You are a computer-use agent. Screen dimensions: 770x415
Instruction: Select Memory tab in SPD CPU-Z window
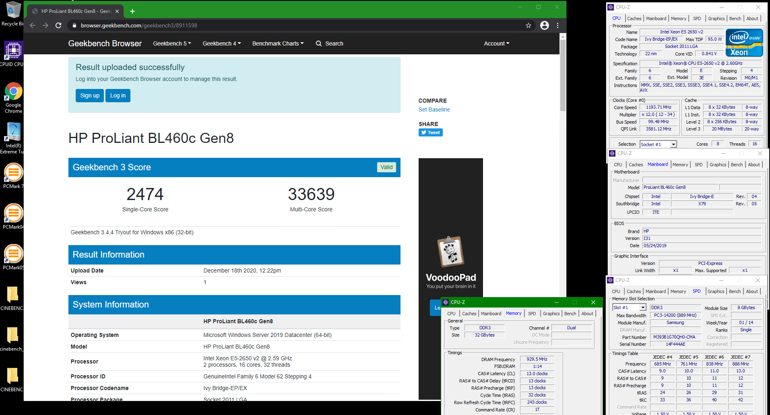[x=678, y=291]
